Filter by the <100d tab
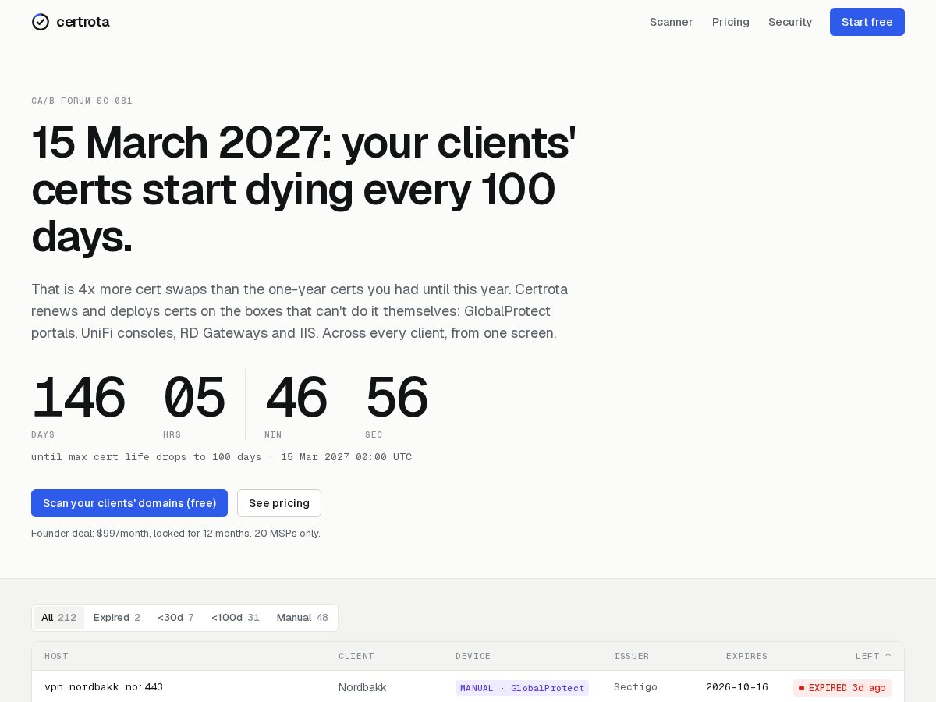 [236, 618]
